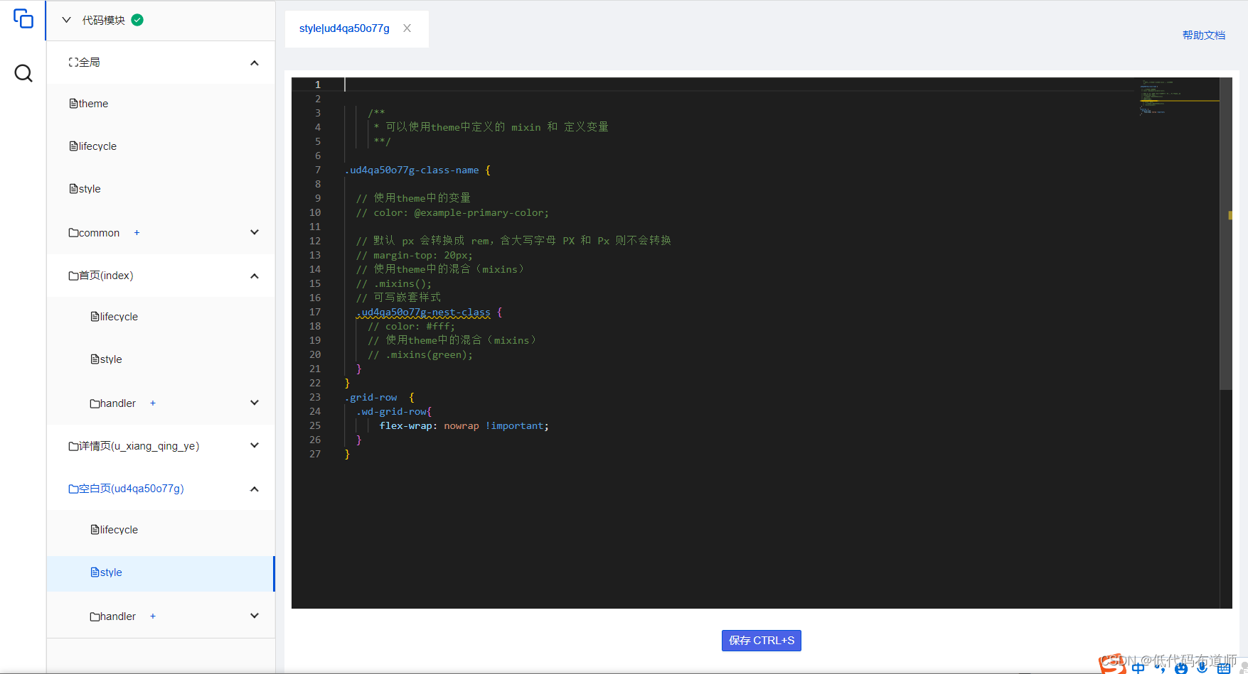
Task: Click flex-wrap property on line 25
Action: pos(405,425)
